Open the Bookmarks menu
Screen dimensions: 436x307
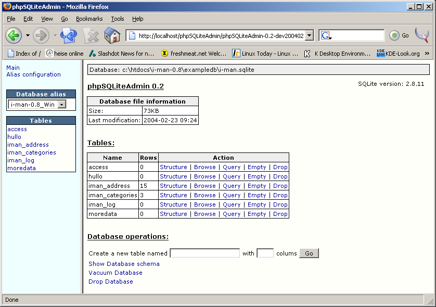(89, 19)
